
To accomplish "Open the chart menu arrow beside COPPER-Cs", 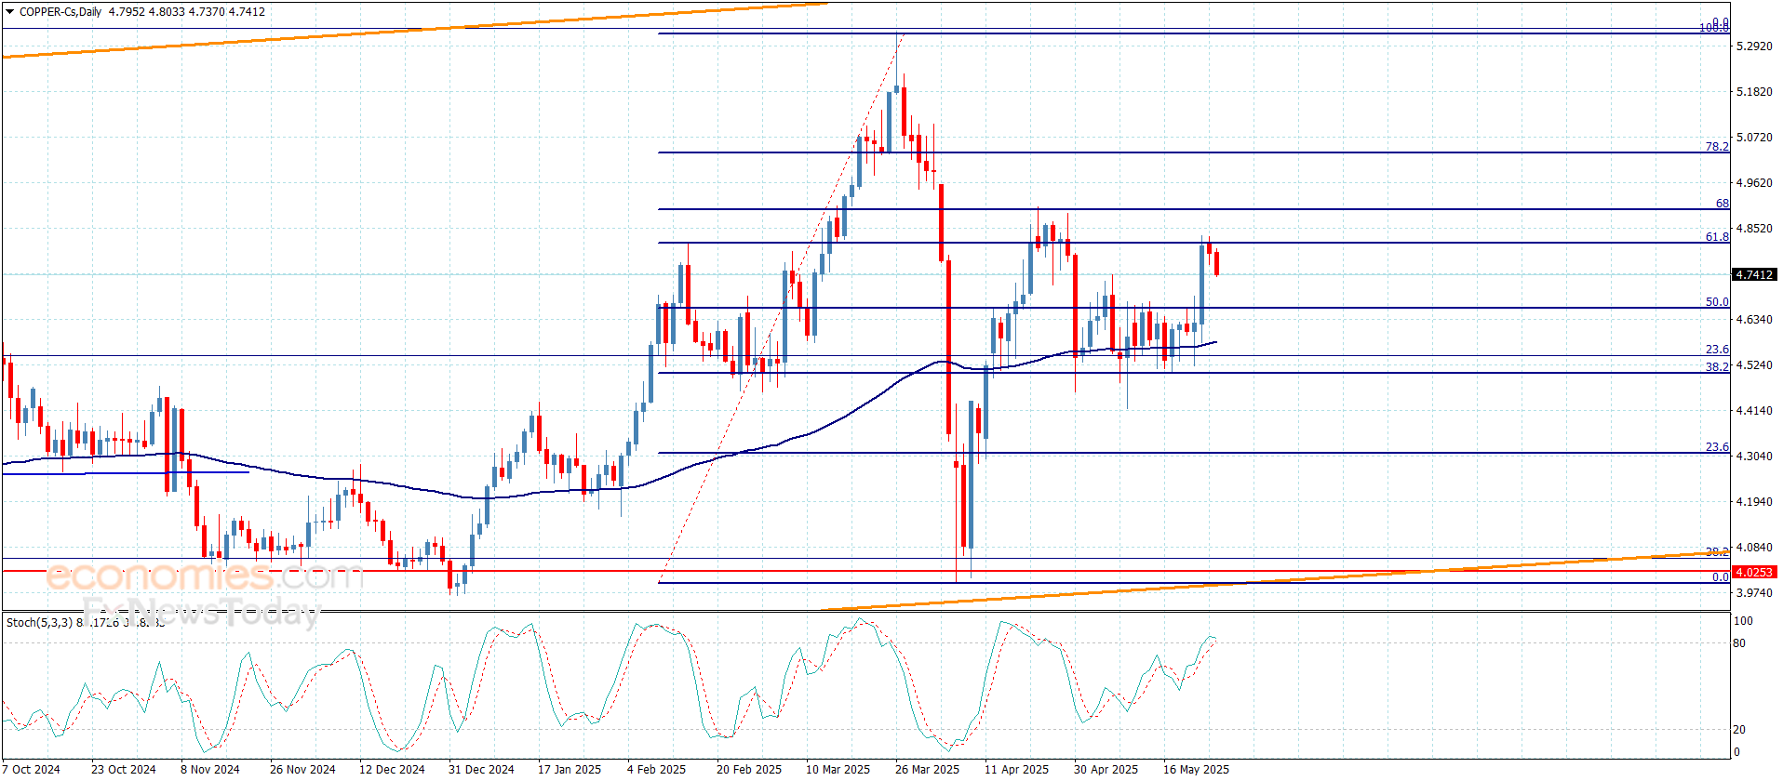I will pyautogui.click(x=9, y=12).
